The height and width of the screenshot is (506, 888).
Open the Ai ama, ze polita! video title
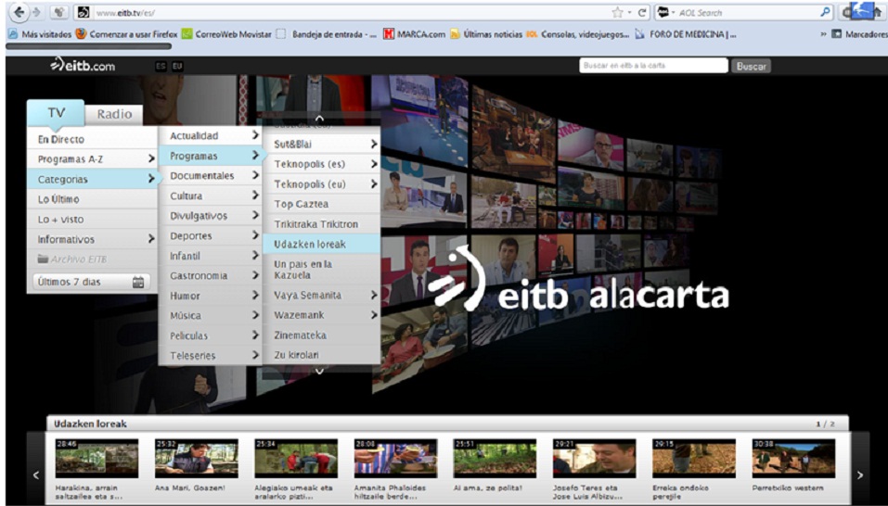(x=487, y=487)
